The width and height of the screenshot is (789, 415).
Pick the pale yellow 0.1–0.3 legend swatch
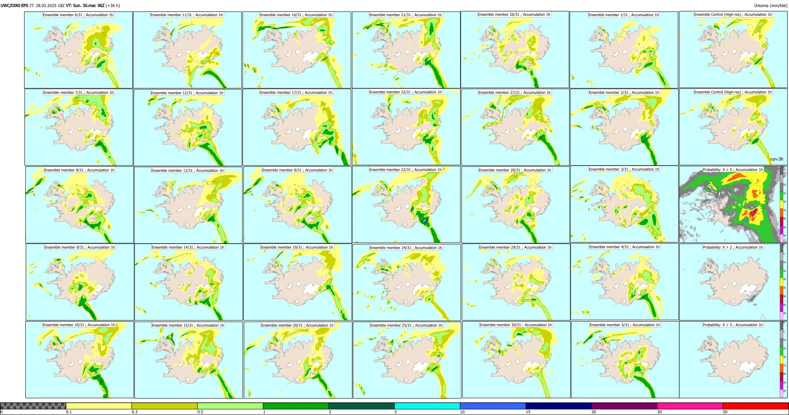point(99,406)
